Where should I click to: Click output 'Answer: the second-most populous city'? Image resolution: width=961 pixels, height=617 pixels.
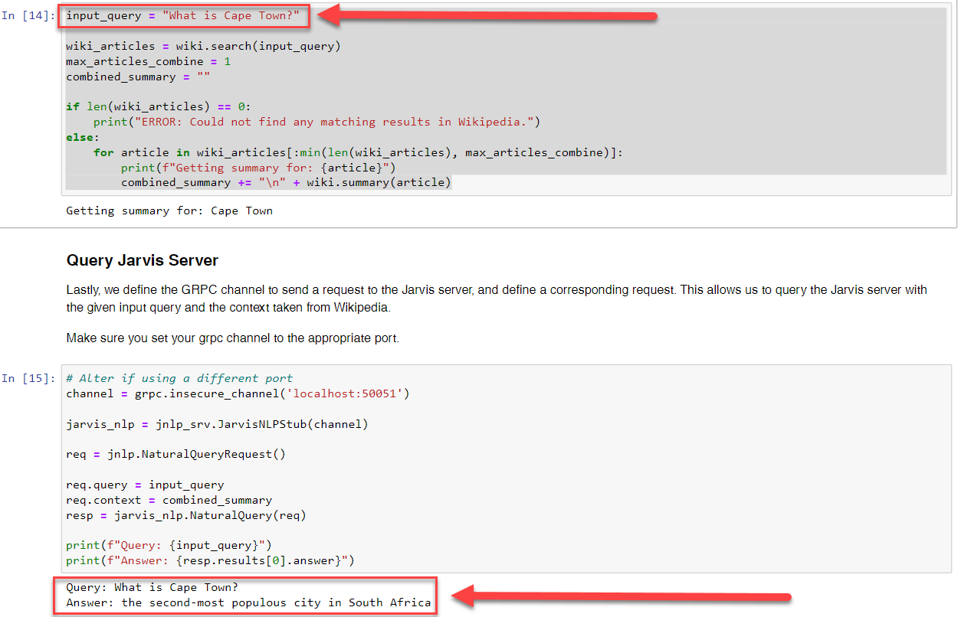[248, 603]
